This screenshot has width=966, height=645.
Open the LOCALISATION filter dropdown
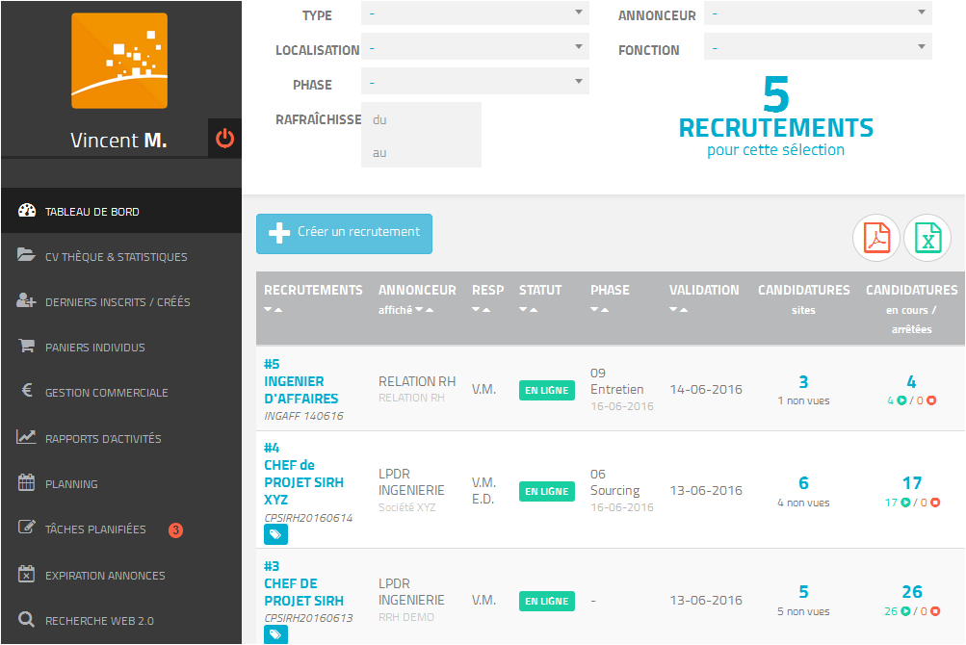coord(475,47)
